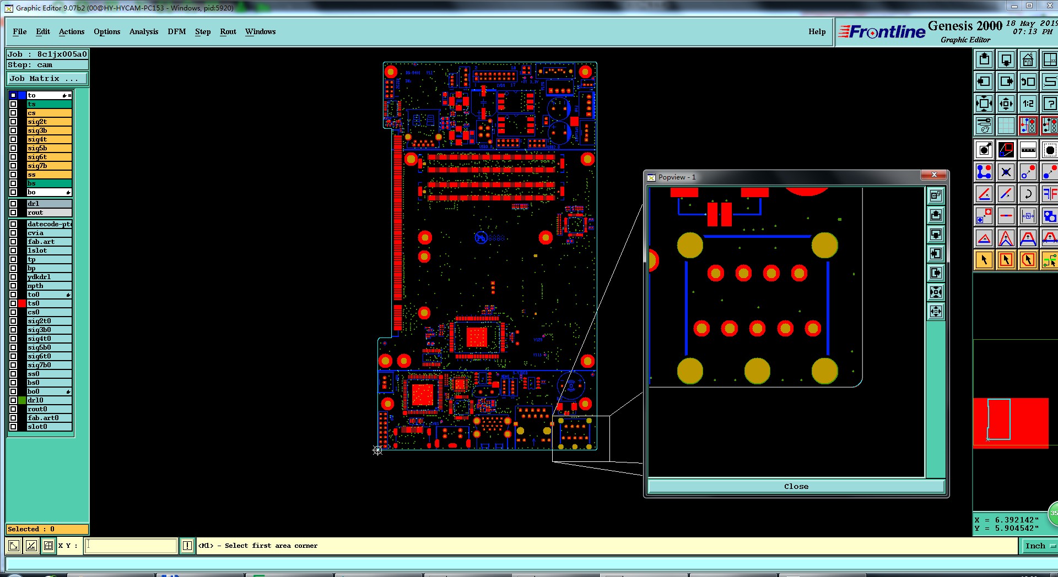Toggle the drl layer checkbox
The width and height of the screenshot is (1058, 577).
13,204
